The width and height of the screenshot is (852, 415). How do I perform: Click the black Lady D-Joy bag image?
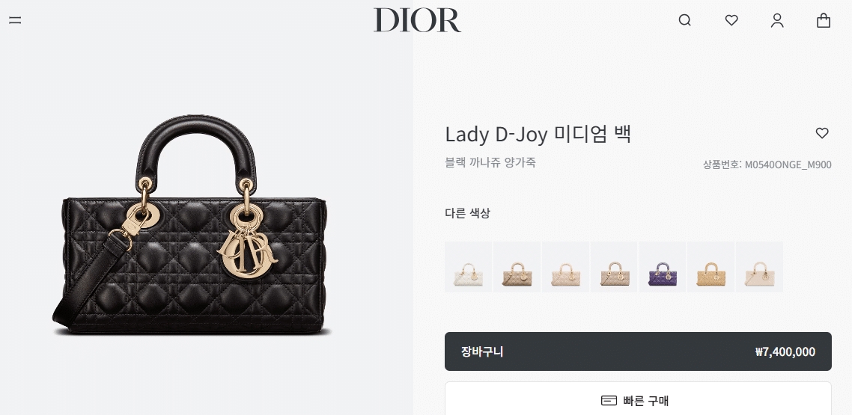[191, 224]
